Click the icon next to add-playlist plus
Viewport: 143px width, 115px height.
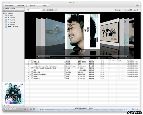click(8, 105)
